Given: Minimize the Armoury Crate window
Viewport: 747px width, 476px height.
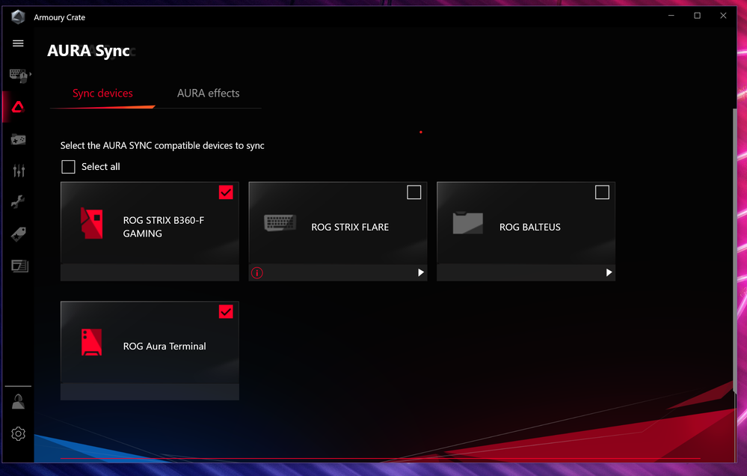Looking at the screenshot, I should 671,16.
